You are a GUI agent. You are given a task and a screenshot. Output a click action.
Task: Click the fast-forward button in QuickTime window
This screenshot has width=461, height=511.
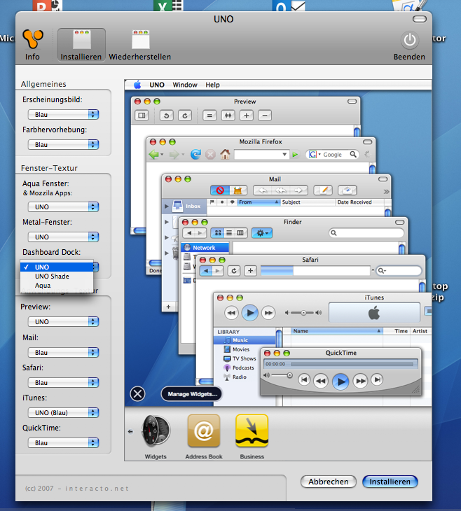[x=360, y=380]
